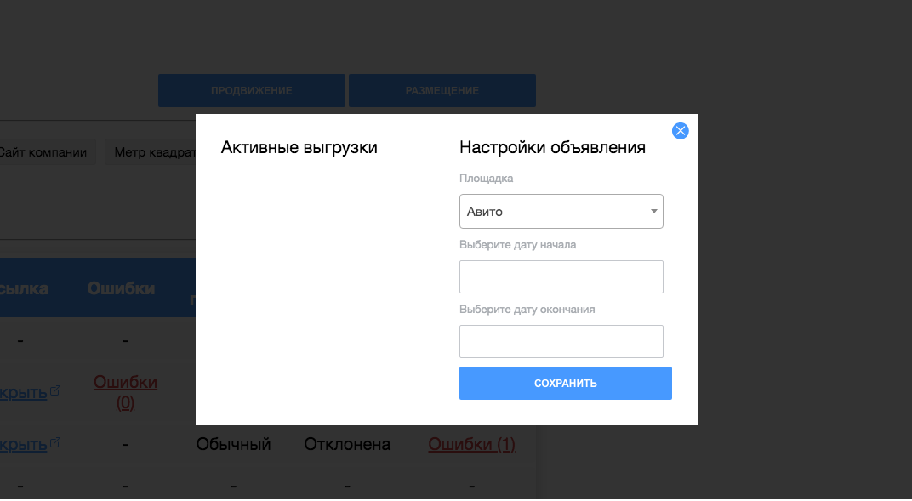This screenshot has width=912, height=501.
Task: Click external-link icon beside Ошибки (0) row
Action: 56,390
